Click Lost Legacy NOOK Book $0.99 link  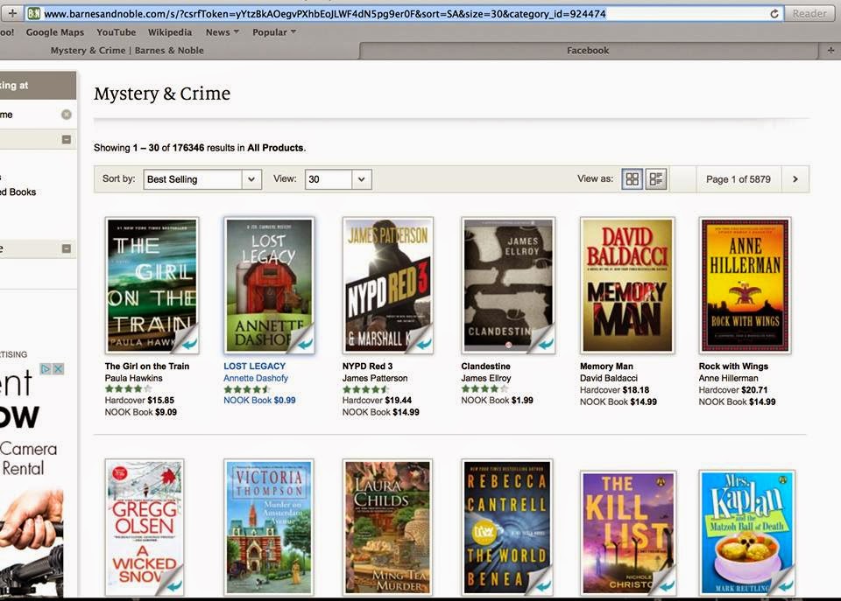pos(259,400)
